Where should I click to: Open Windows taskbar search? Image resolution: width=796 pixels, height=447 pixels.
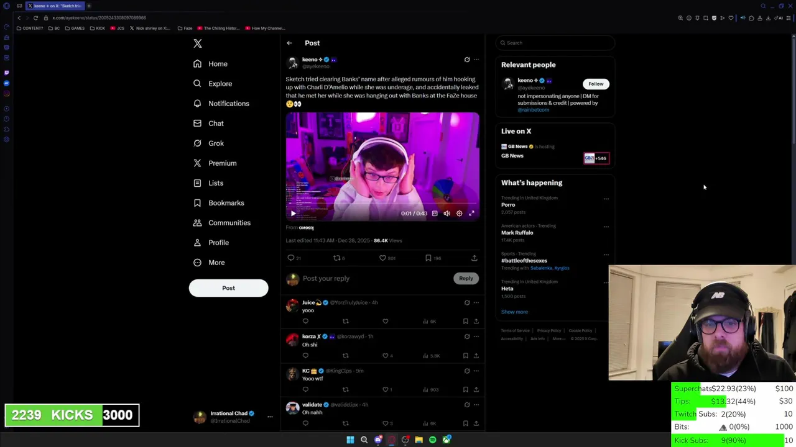pos(364,440)
